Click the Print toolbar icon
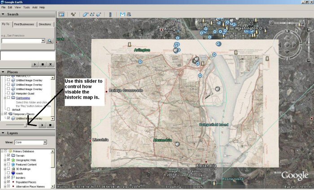Image resolution: width=314 pixels, height=190 pixels. coord(129,14)
